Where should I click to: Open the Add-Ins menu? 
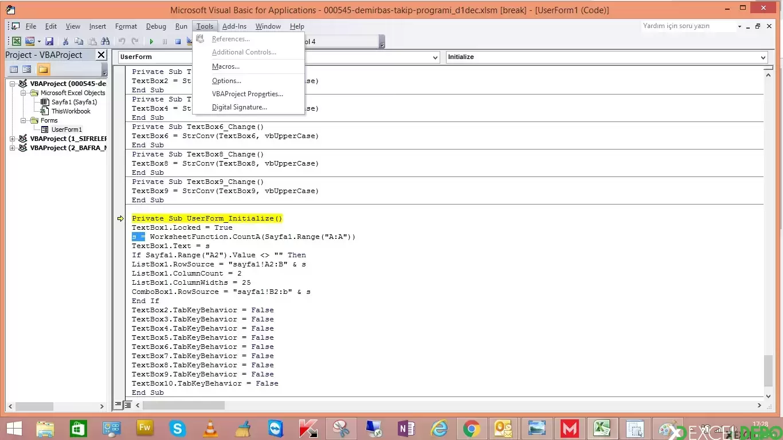[x=234, y=26]
